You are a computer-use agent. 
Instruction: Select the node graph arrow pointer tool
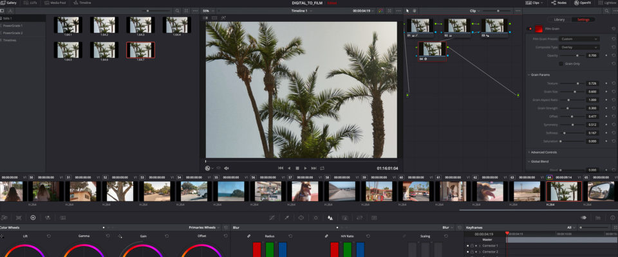pos(407,11)
